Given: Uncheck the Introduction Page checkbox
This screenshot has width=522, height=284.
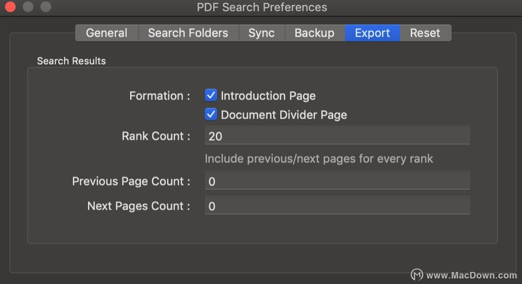Looking at the screenshot, I should click(211, 96).
